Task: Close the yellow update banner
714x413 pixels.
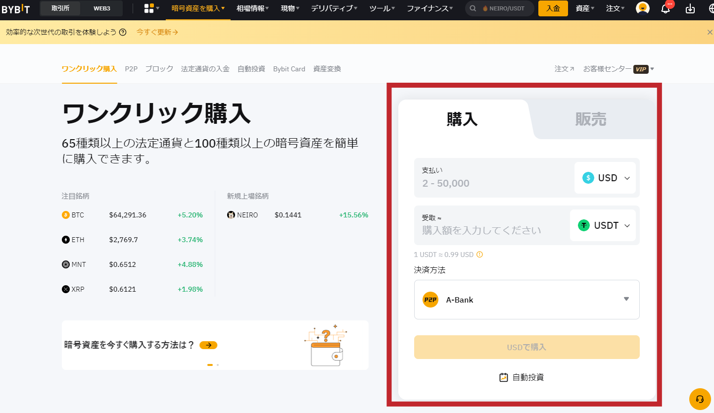Action: click(710, 32)
